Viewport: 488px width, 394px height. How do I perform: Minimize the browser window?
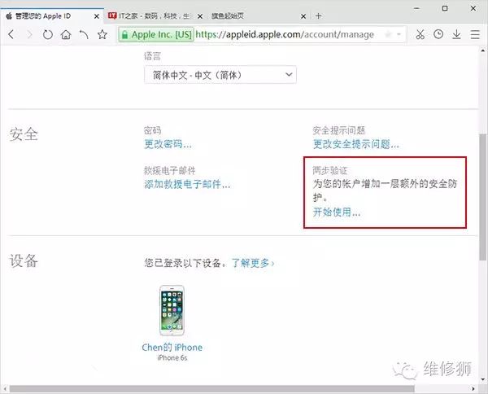point(416,8)
